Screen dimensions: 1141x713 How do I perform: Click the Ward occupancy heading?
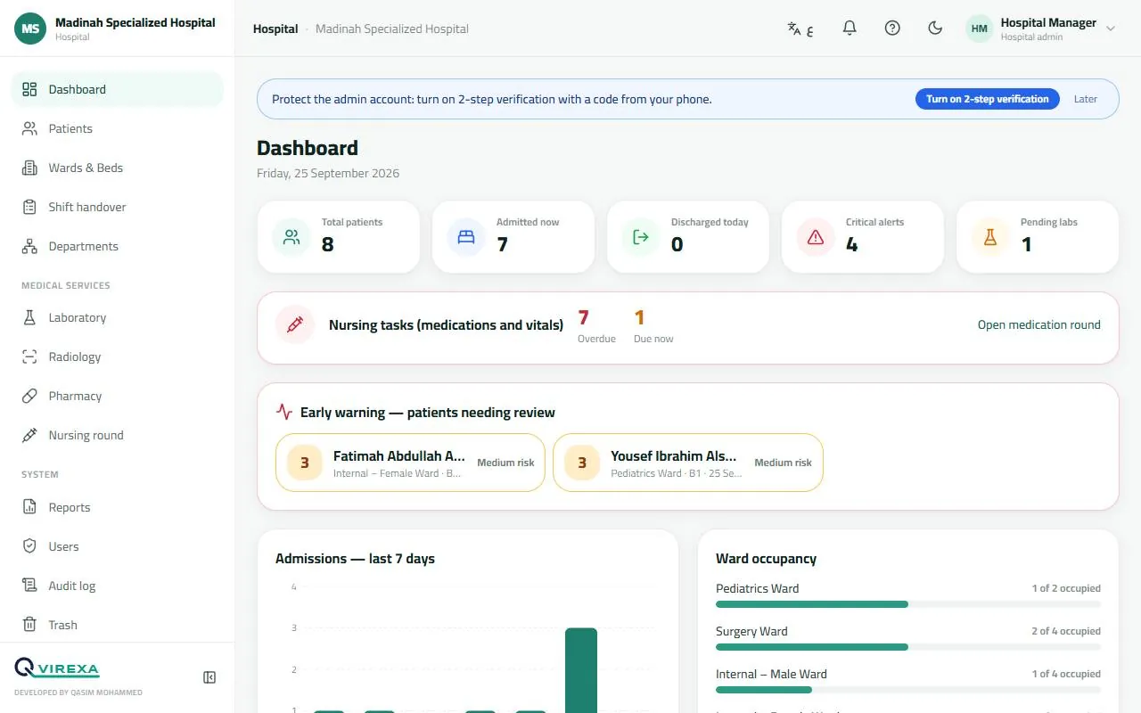tap(766, 559)
